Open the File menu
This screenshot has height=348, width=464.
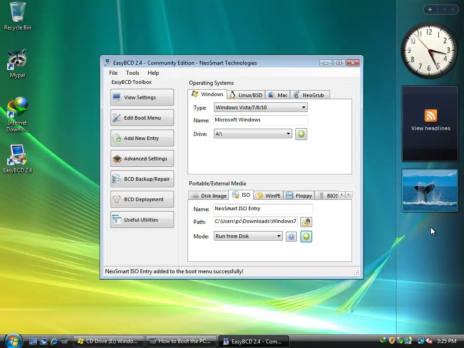tap(113, 73)
